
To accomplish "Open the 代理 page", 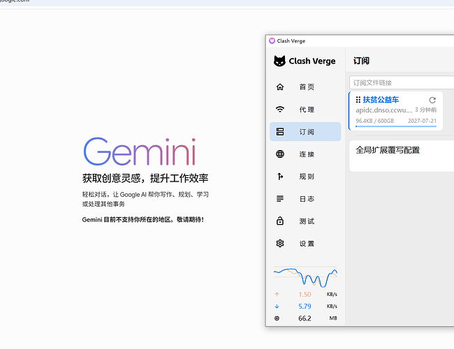I will click(305, 109).
